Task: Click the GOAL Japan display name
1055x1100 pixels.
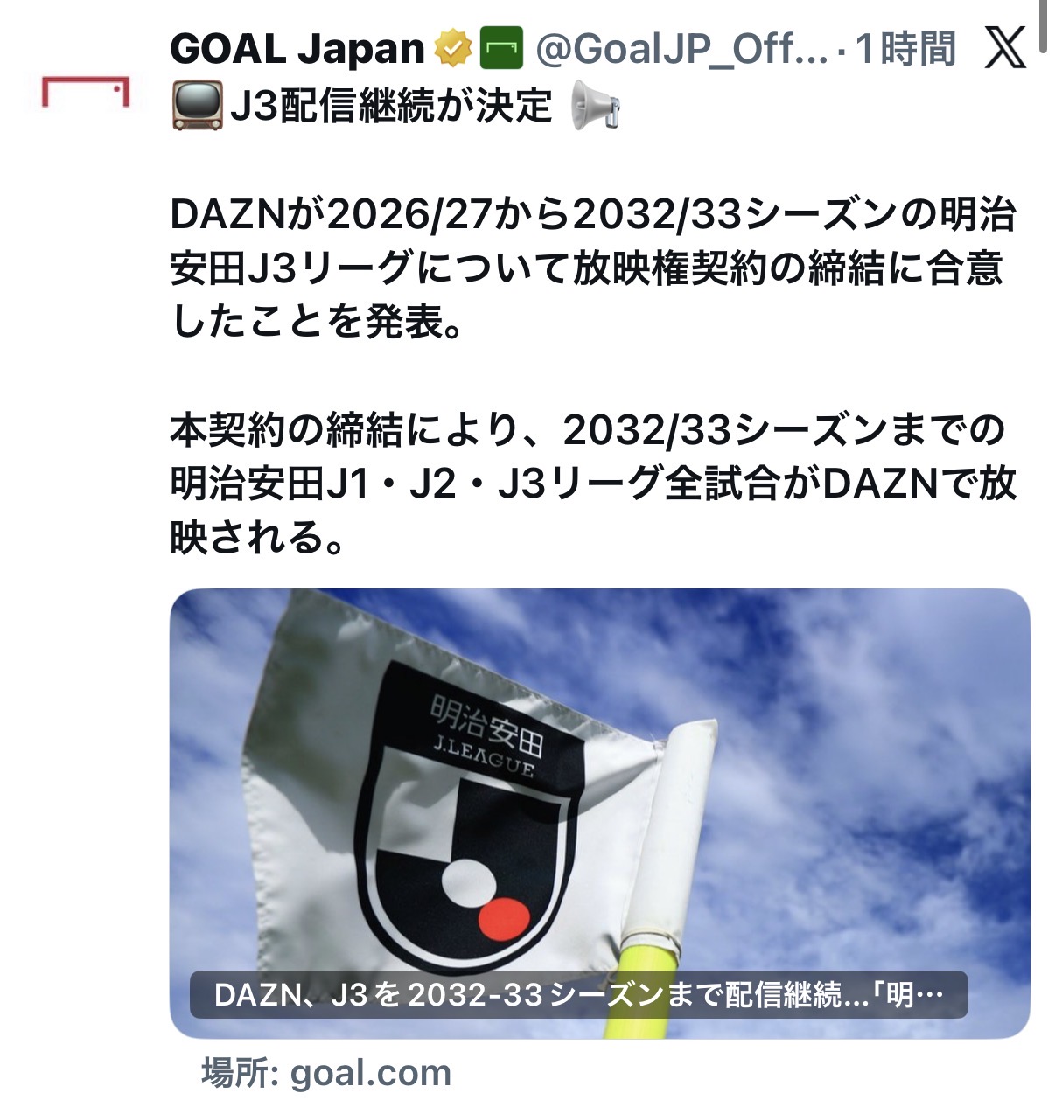Action: tap(297, 49)
